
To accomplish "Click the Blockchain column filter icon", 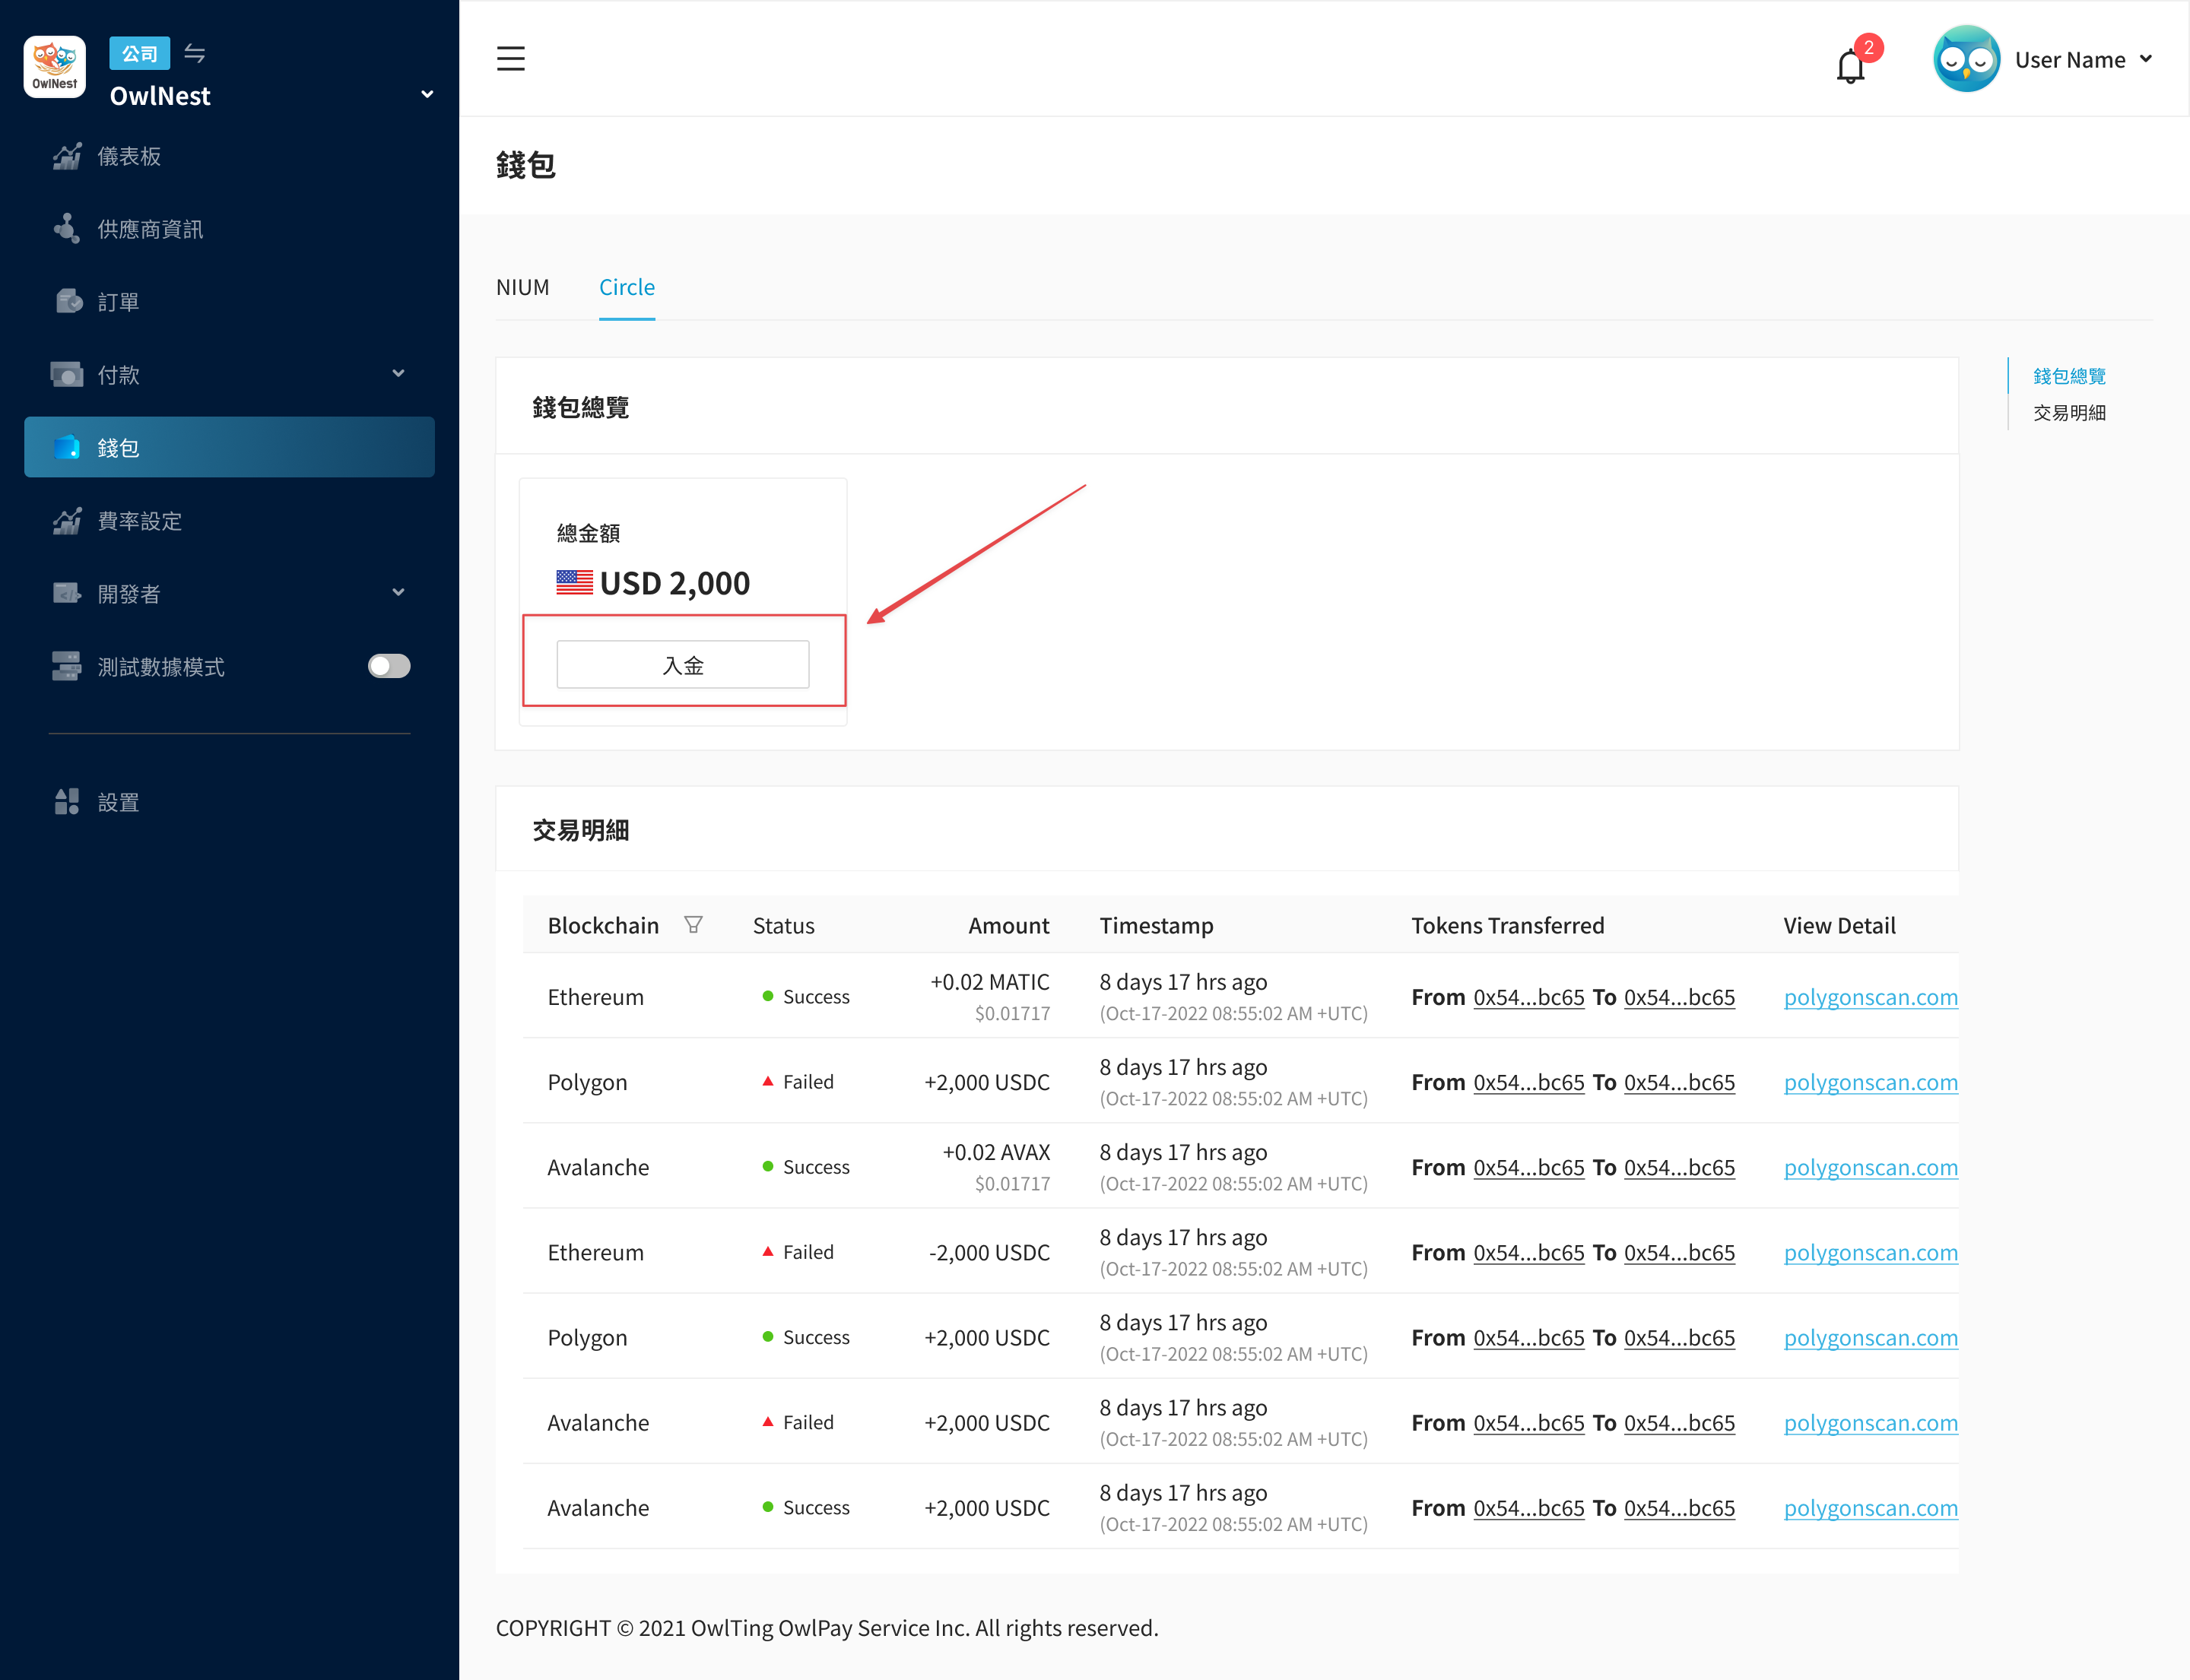I will pos(693,925).
